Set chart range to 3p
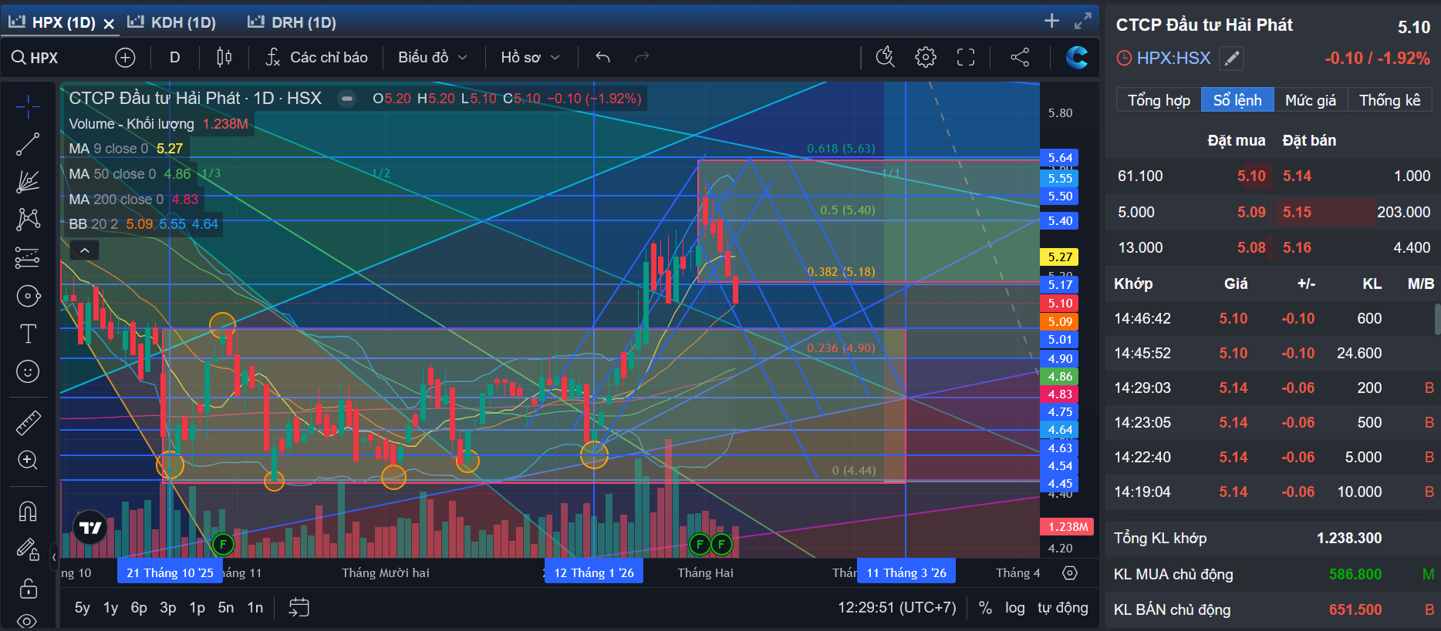1441x631 pixels. point(168,608)
